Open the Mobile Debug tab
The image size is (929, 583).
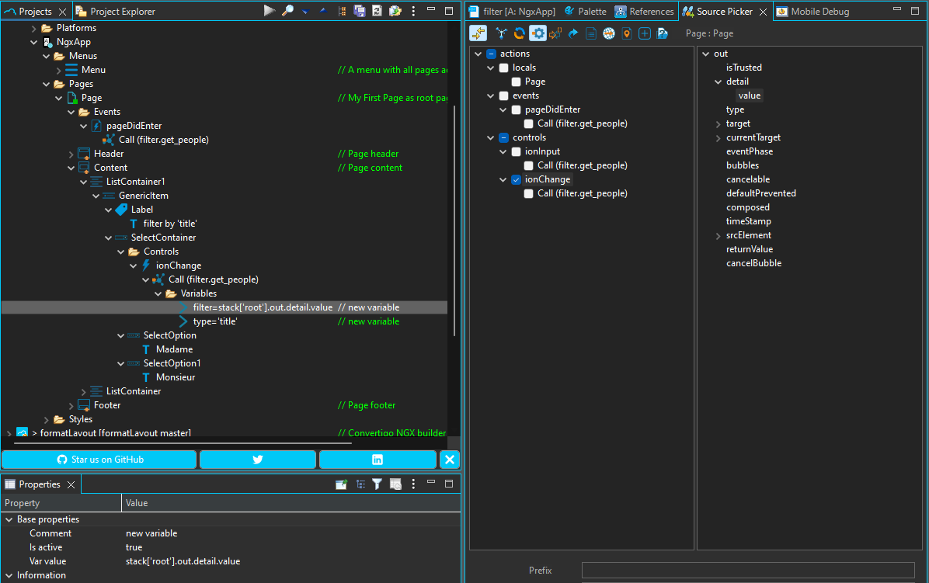pos(819,12)
